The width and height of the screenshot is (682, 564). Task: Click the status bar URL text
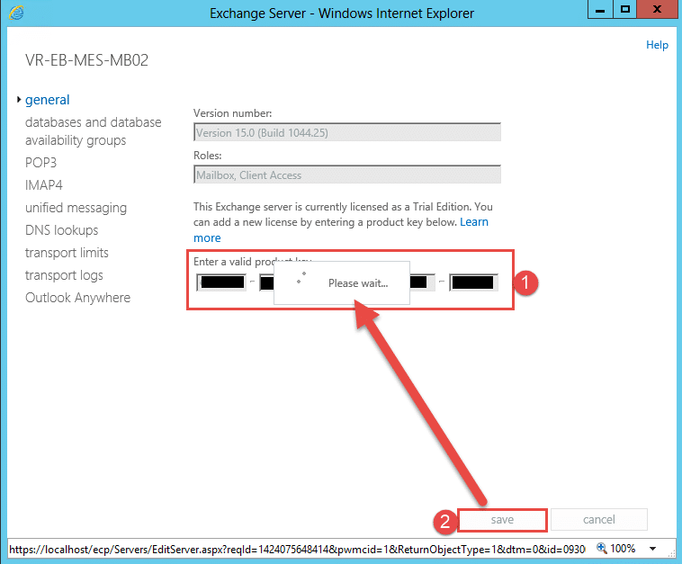(297, 550)
